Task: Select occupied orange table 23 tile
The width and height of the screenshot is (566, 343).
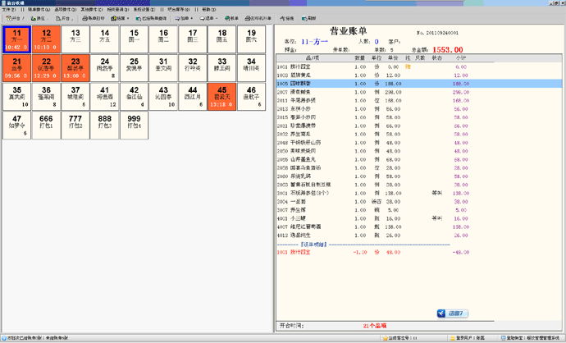Action: click(x=75, y=67)
